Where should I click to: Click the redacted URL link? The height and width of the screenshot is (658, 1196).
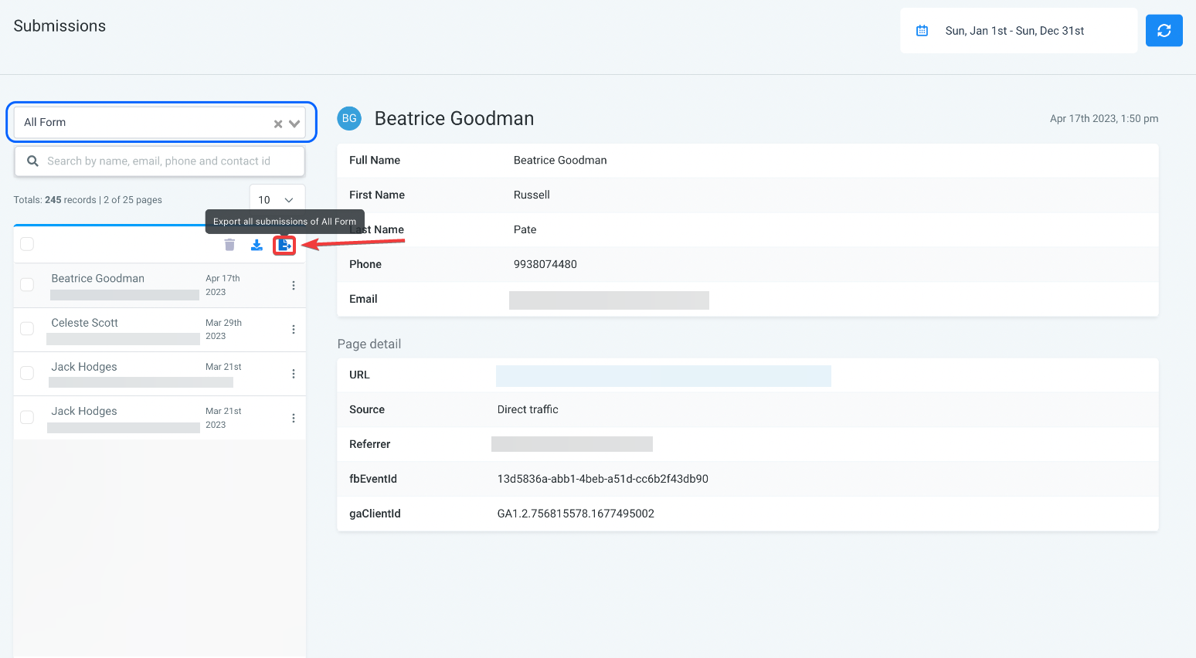click(664, 376)
